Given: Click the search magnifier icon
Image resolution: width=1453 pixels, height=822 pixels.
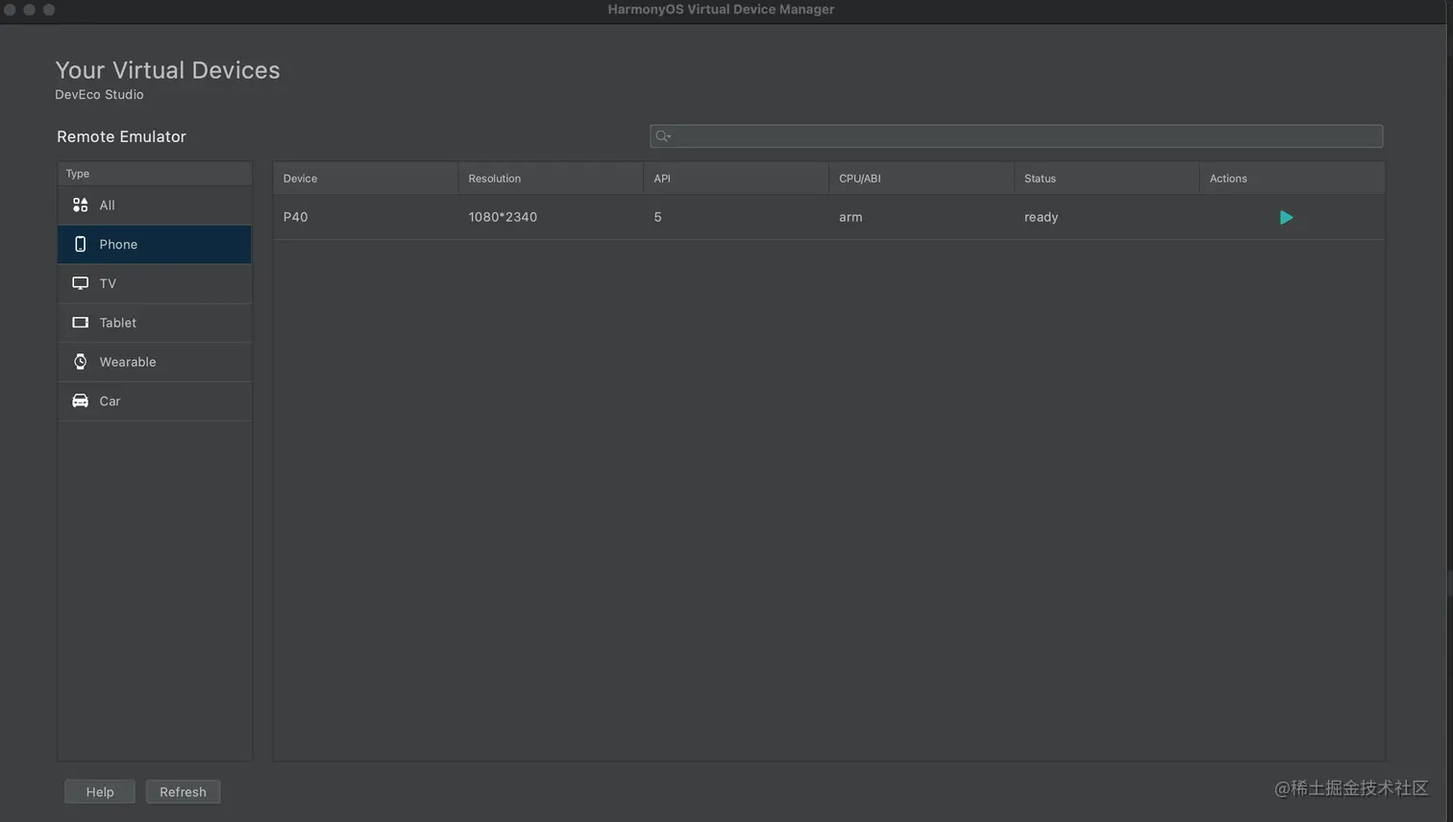Looking at the screenshot, I should [662, 136].
